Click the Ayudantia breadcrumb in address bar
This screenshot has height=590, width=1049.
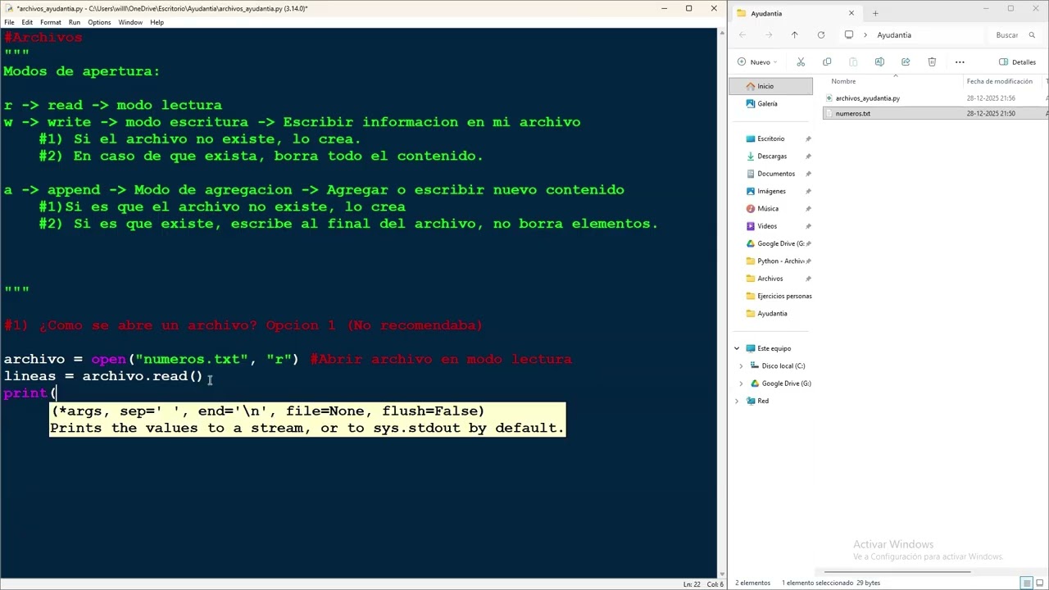pyautogui.click(x=894, y=35)
